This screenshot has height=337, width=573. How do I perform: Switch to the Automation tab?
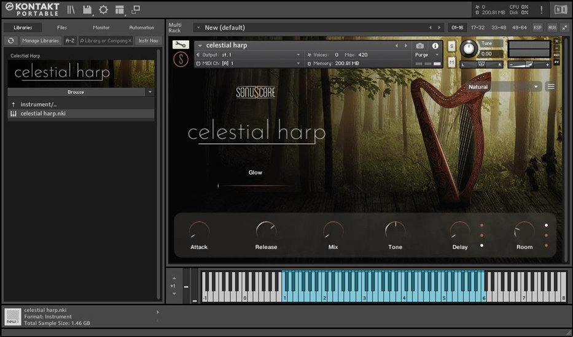tap(141, 28)
